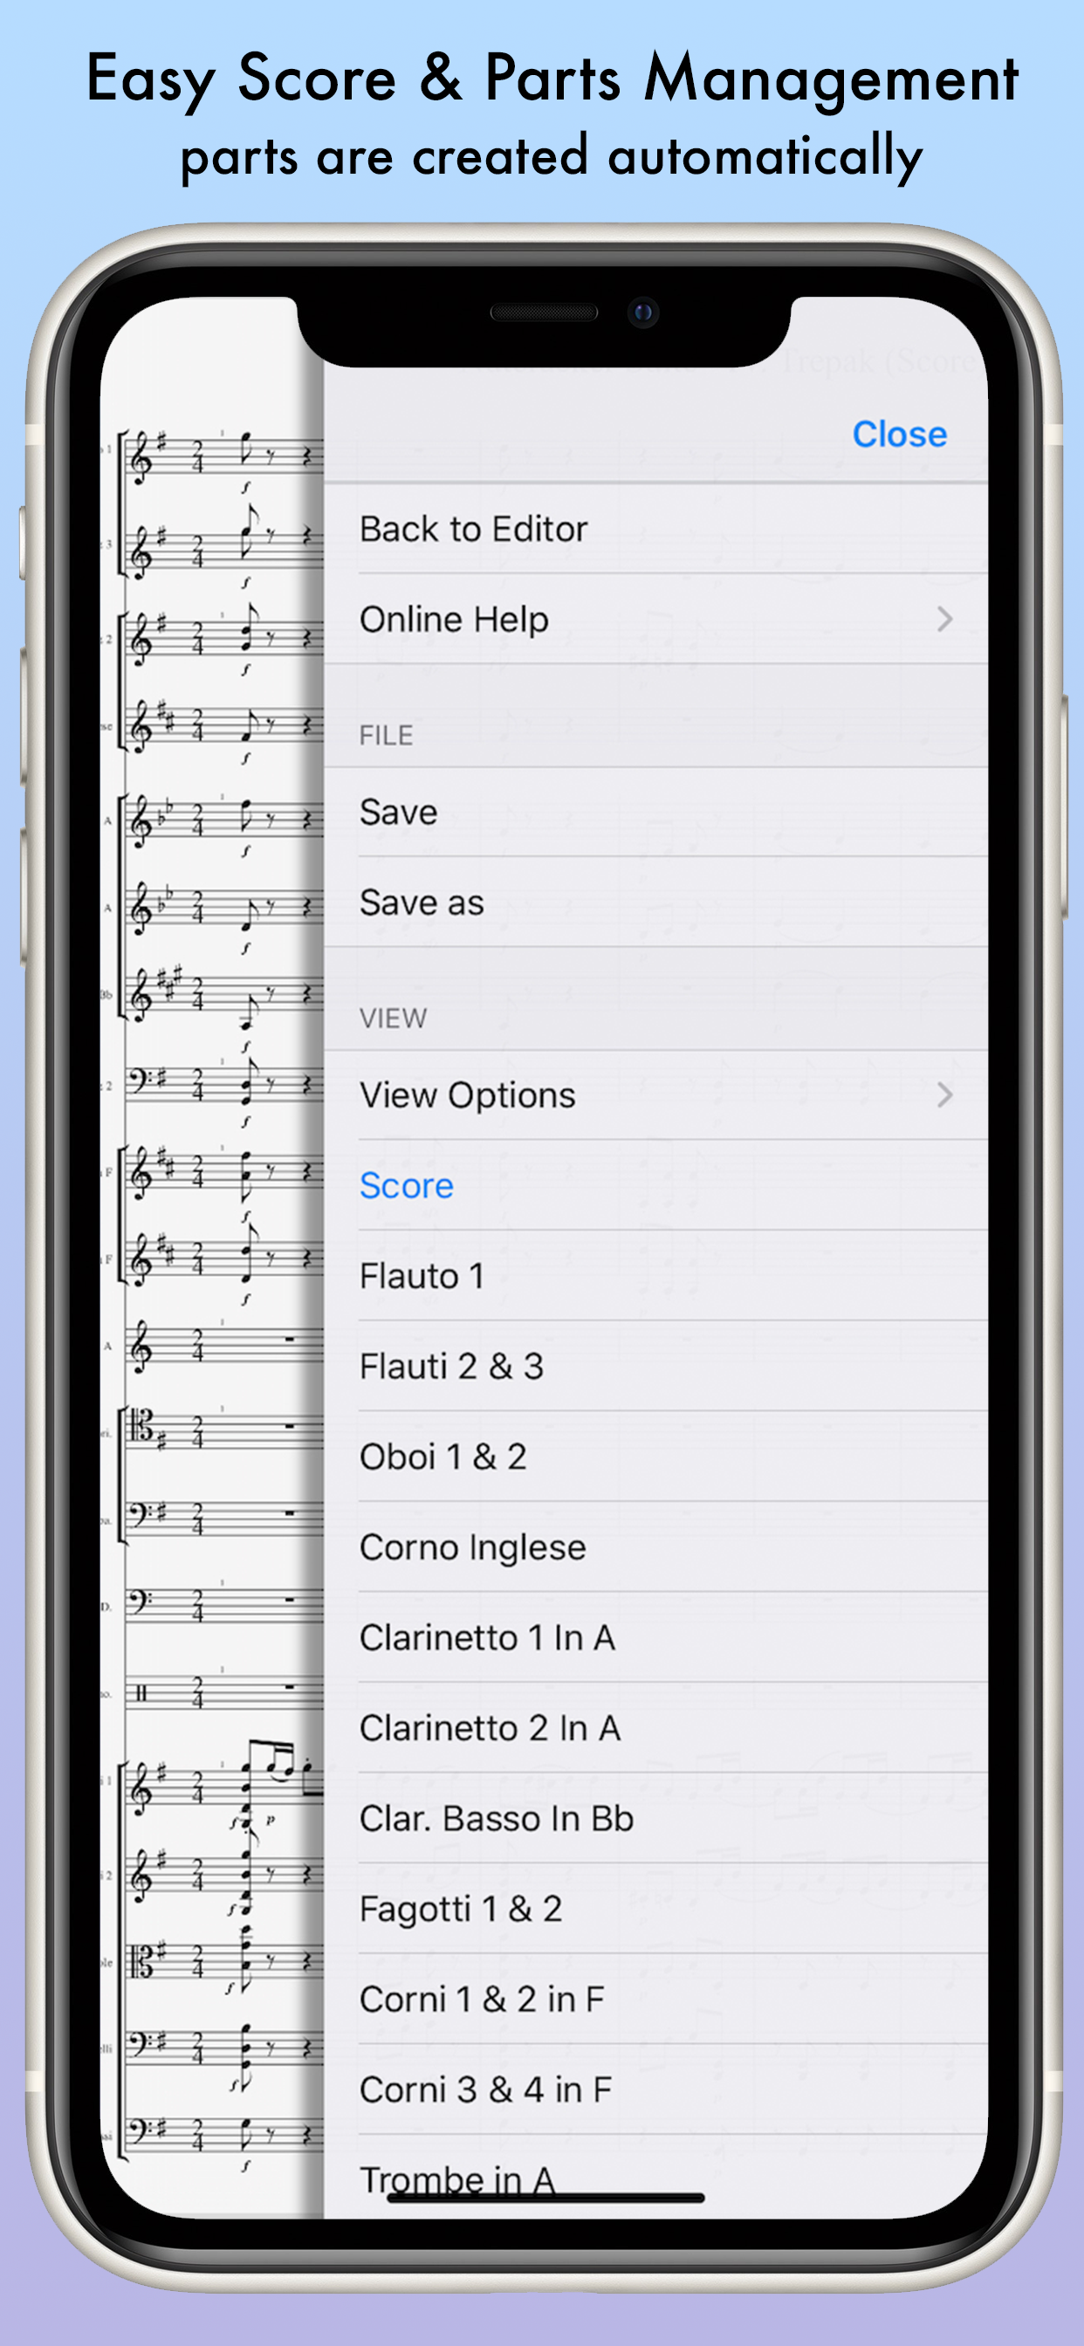Open Online Help
1084x2346 pixels.
(655, 620)
